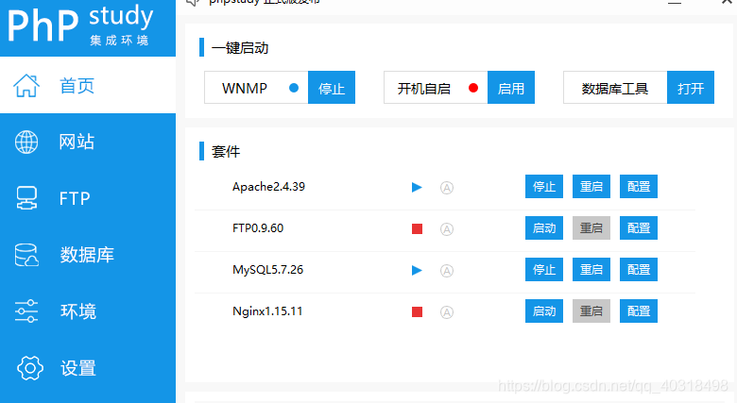Stop MySQL5.7.26 with its 停止 button
Image resolution: width=737 pixels, height=403 pixels.
544,270
